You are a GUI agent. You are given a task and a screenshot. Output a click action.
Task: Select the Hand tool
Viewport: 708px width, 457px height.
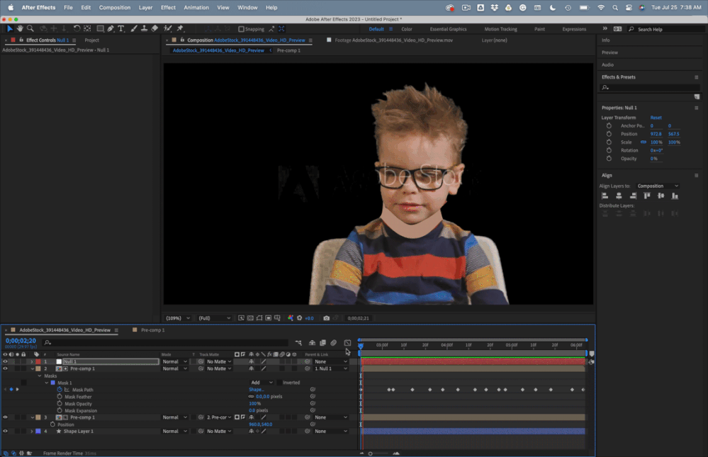click(x=20, y=29)
